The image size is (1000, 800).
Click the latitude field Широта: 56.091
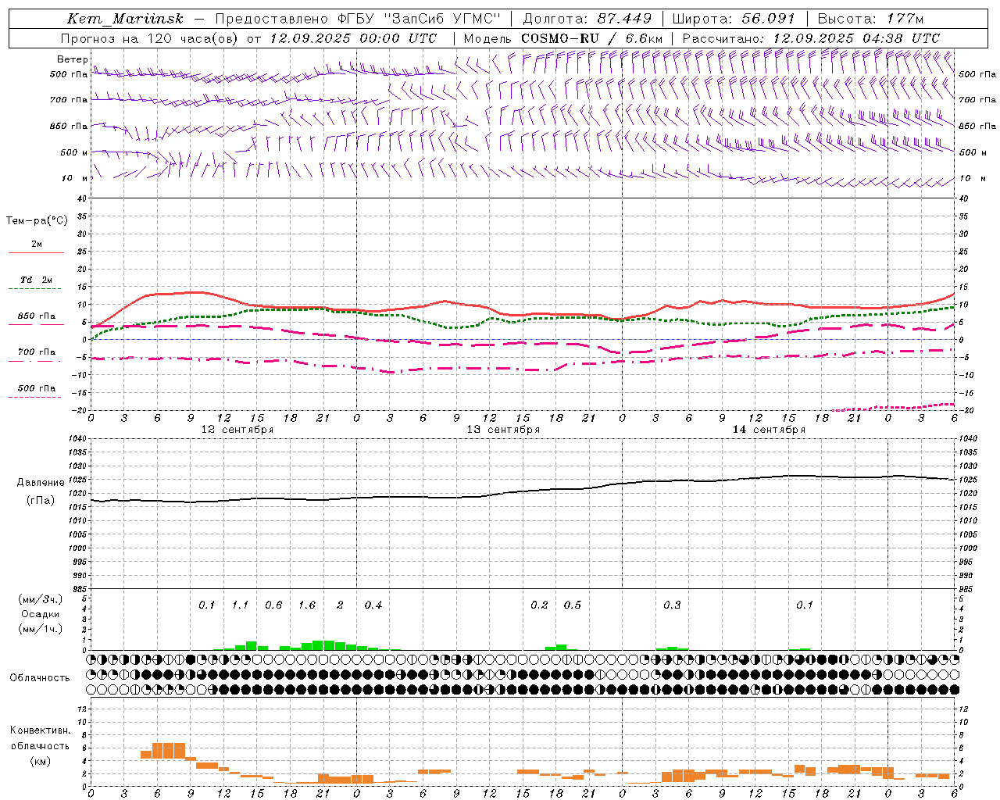point(734,19)
